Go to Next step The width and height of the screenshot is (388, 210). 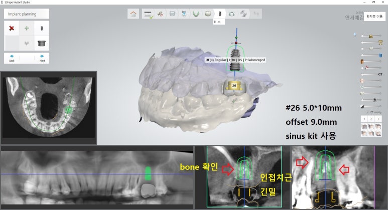click(42, 58)
